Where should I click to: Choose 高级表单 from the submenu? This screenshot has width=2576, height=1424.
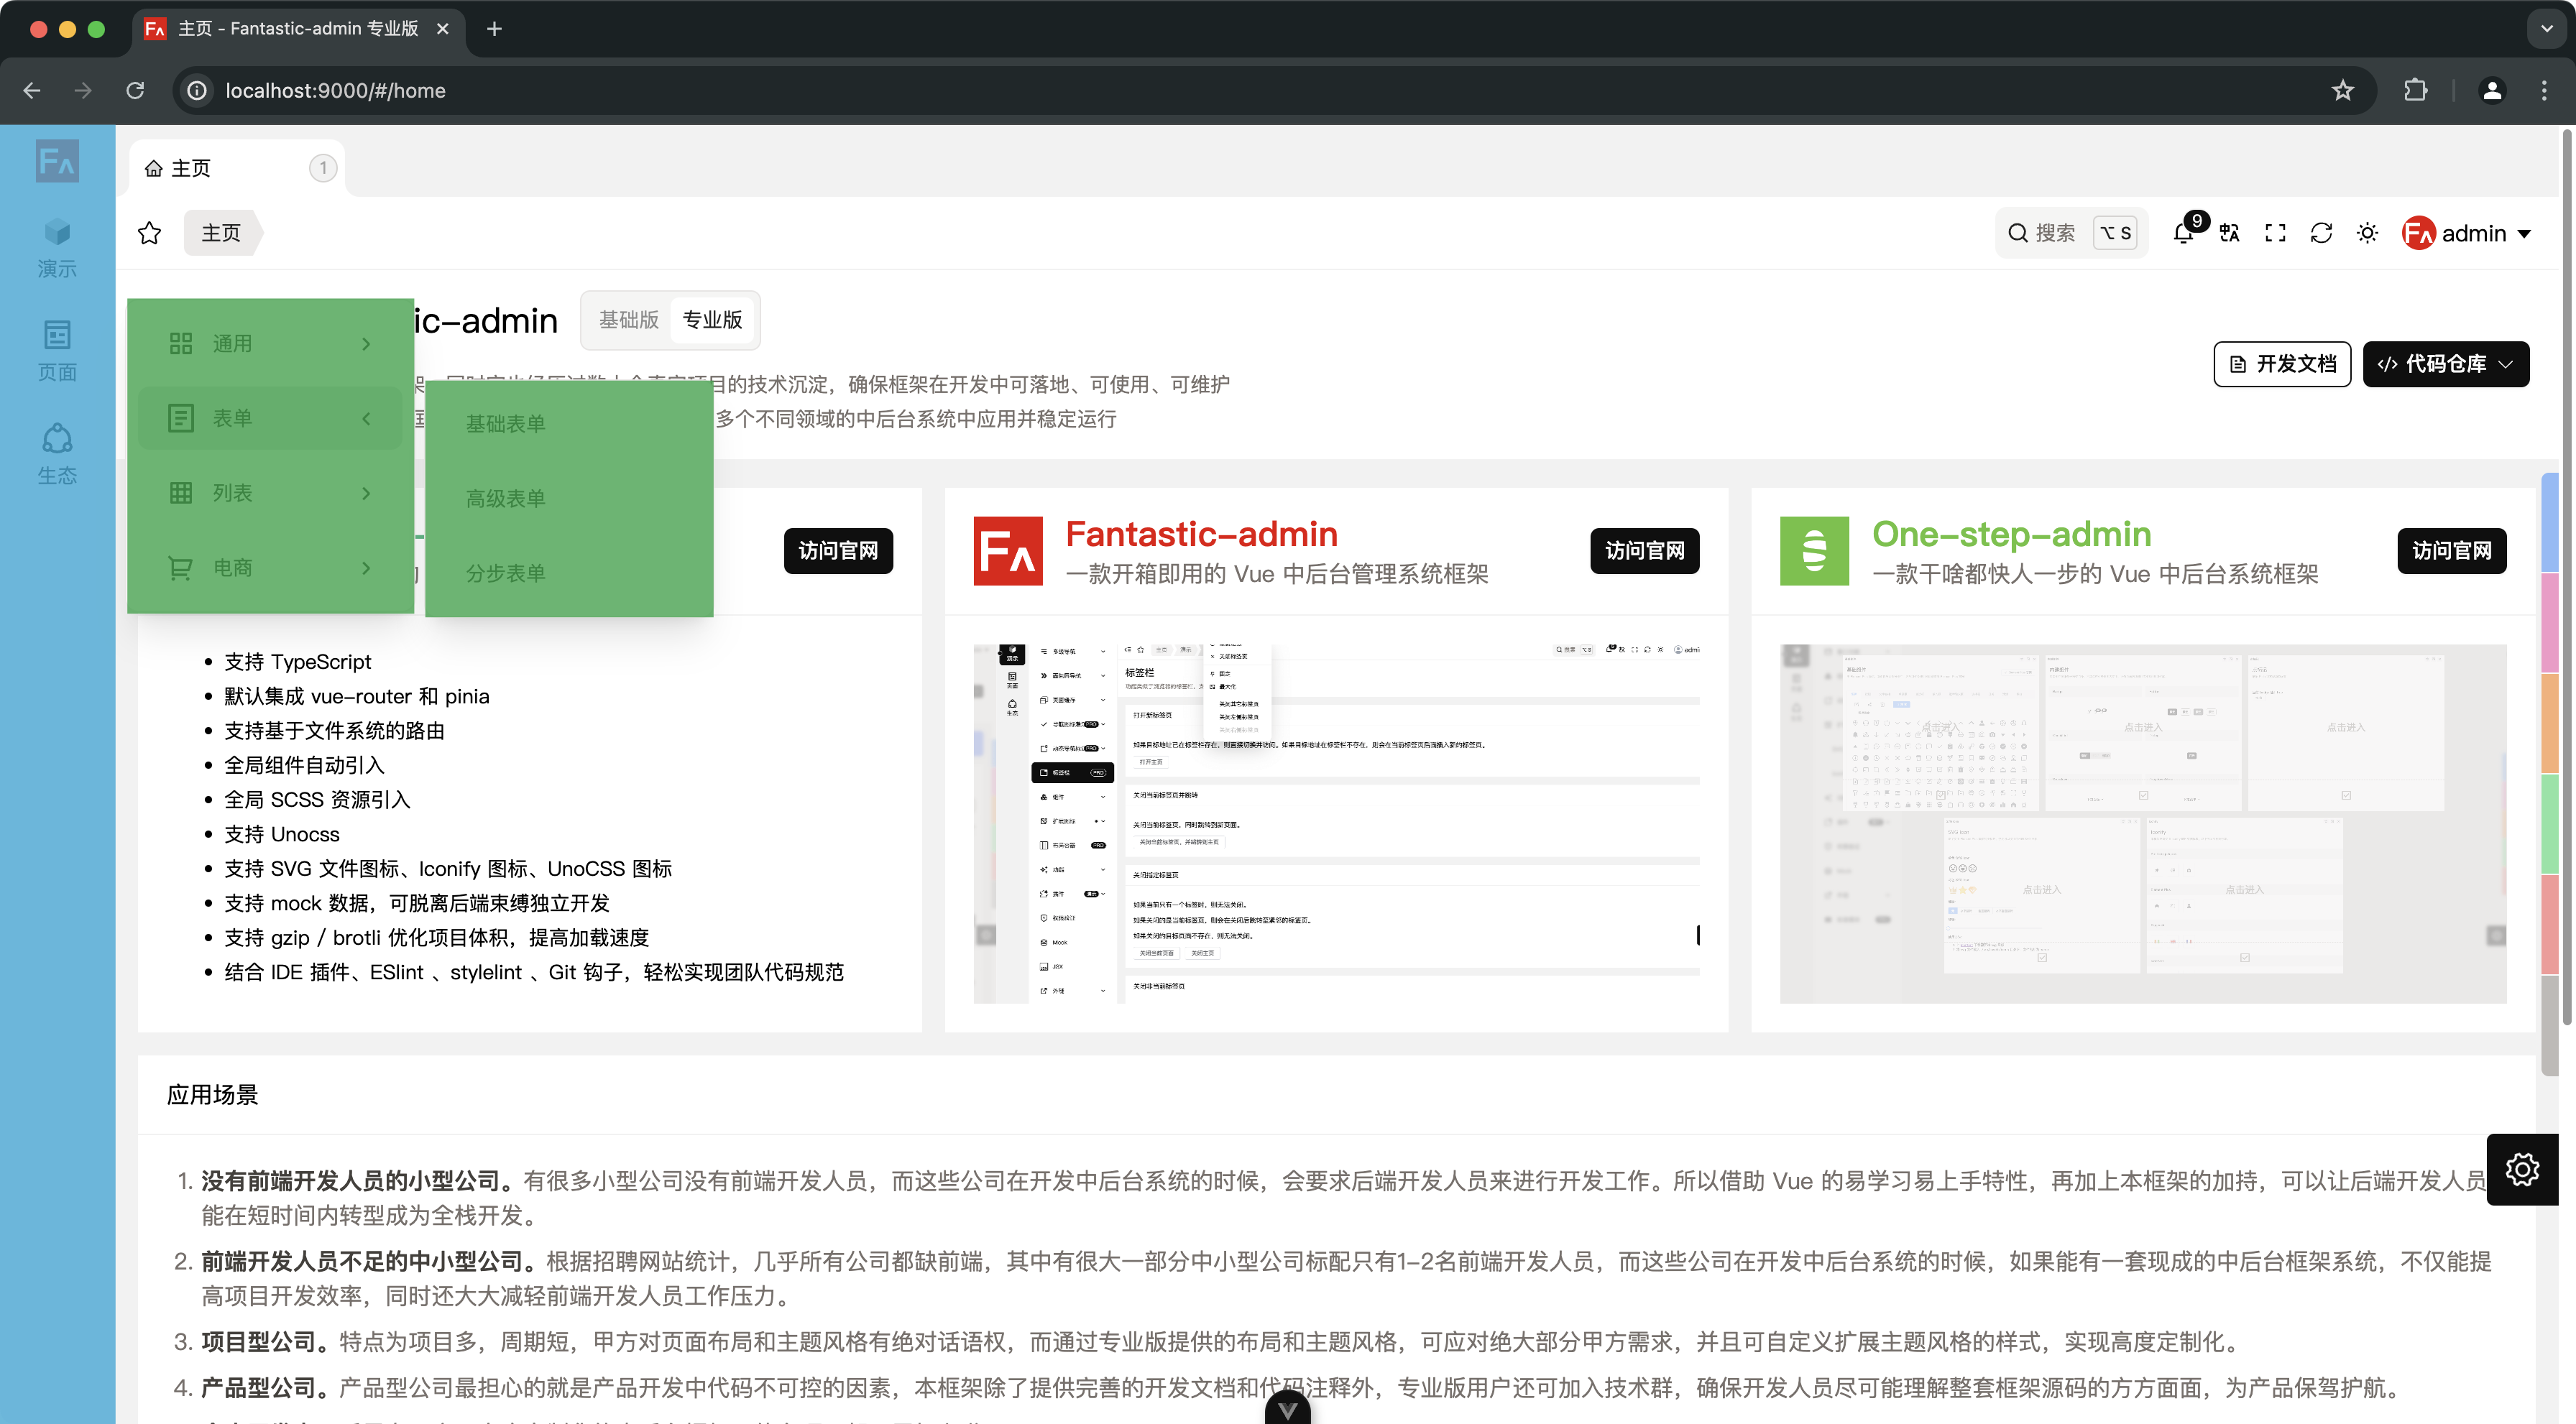pos(506,499)
